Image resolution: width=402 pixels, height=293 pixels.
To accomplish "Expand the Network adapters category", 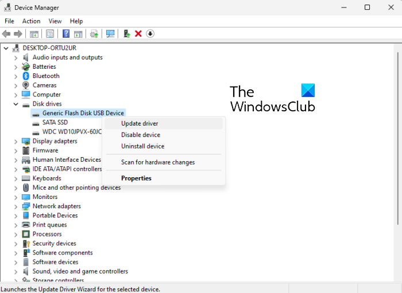I will pos(16,206).
